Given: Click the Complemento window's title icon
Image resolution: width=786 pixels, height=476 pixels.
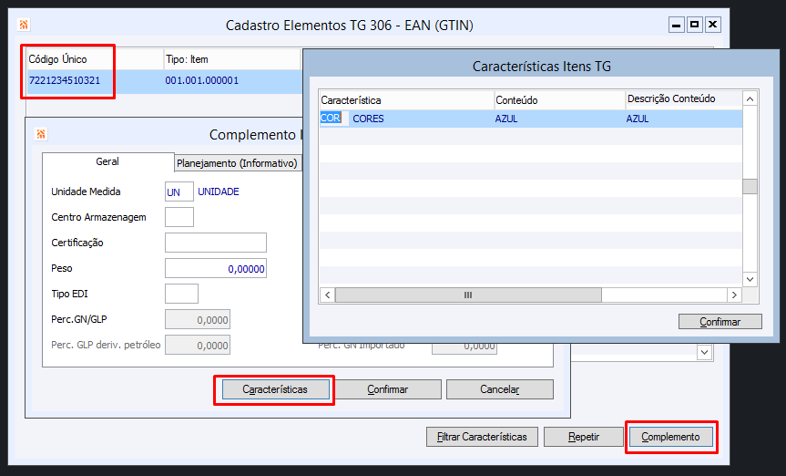Looking at the screenshot, I should [x=40, y=134].
